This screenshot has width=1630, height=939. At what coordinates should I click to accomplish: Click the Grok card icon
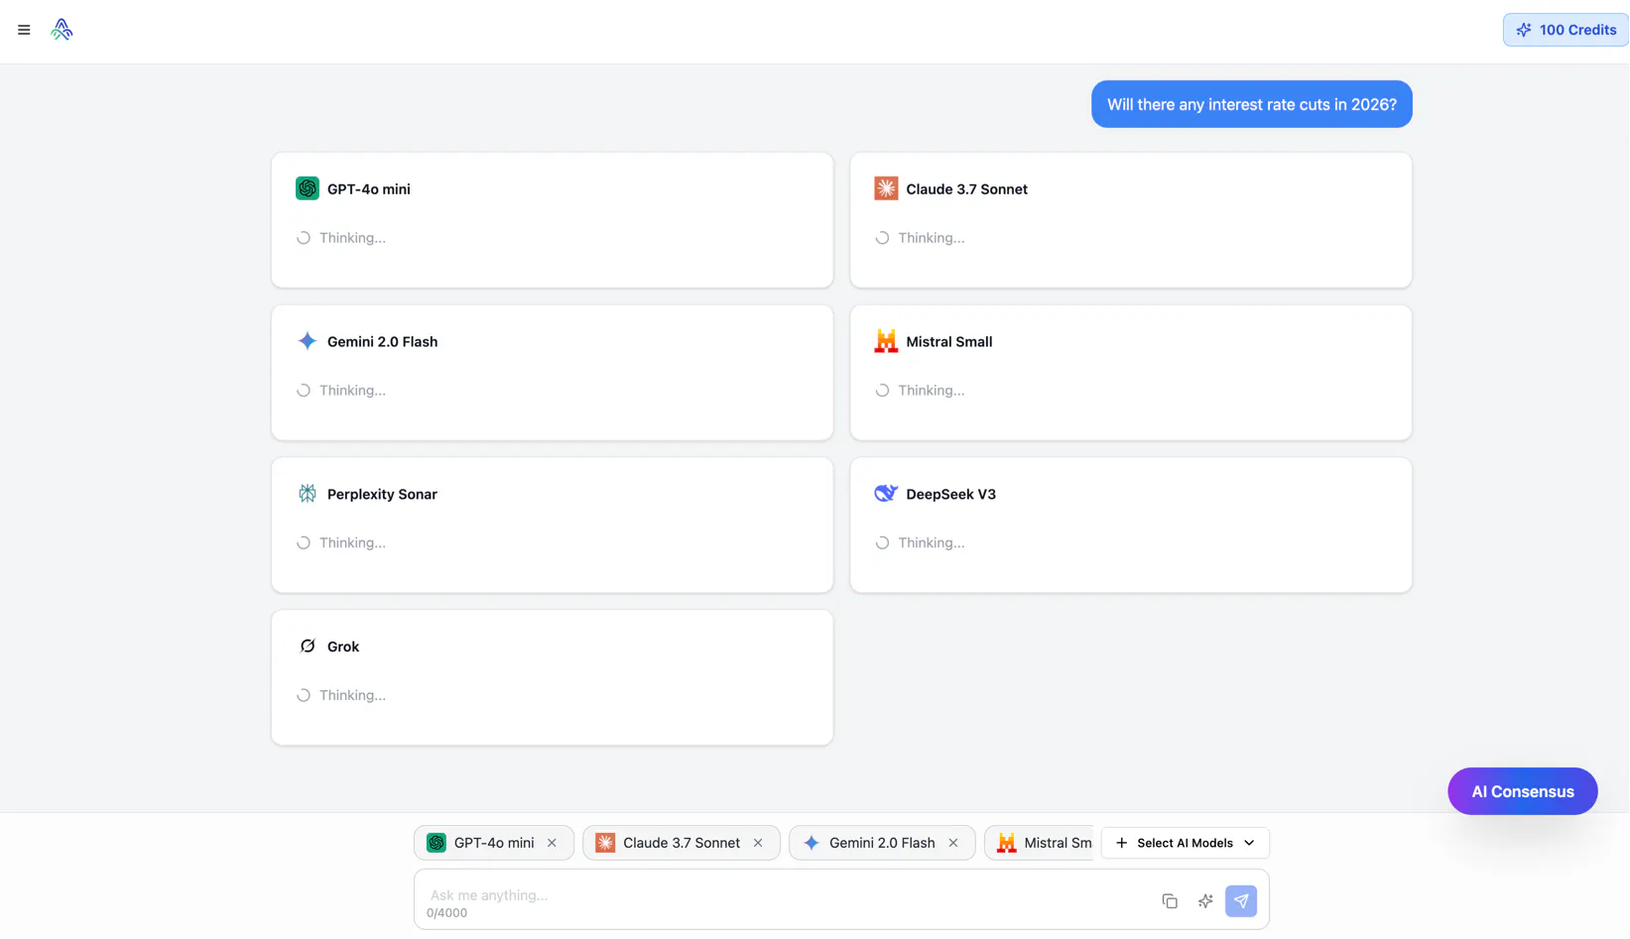pos(308,646)
